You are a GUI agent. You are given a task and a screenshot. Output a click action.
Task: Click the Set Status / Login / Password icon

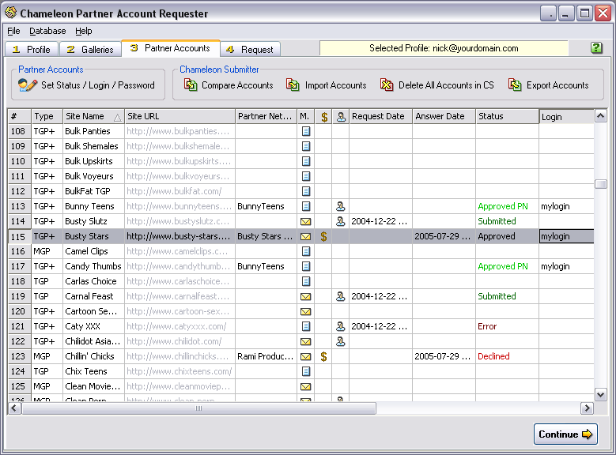click(28, 85)
